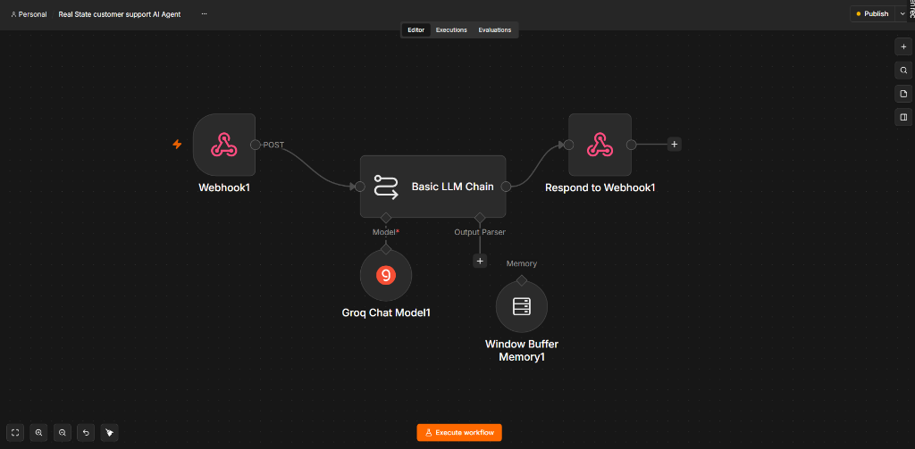Click the Respond to Webhook1 output connector

pyautogui.click(x=631, y=145)
